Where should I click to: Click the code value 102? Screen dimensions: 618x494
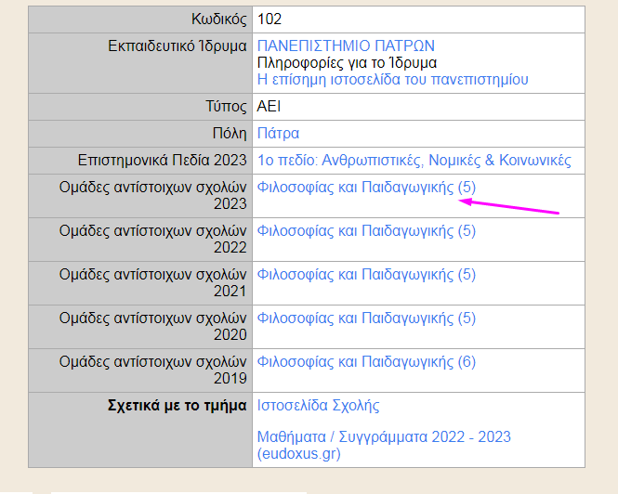(270, 19)
